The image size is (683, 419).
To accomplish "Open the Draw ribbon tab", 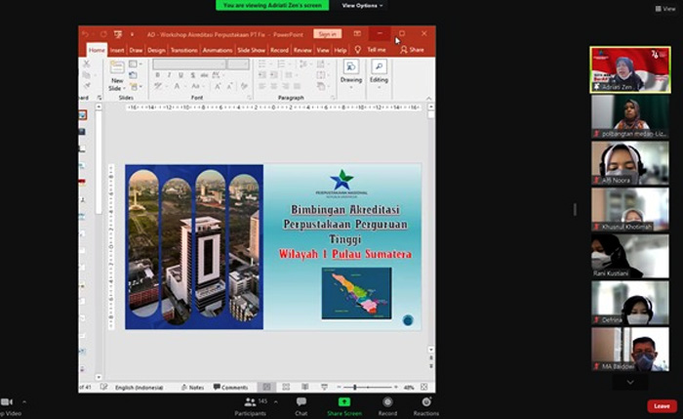I will 136,50.
